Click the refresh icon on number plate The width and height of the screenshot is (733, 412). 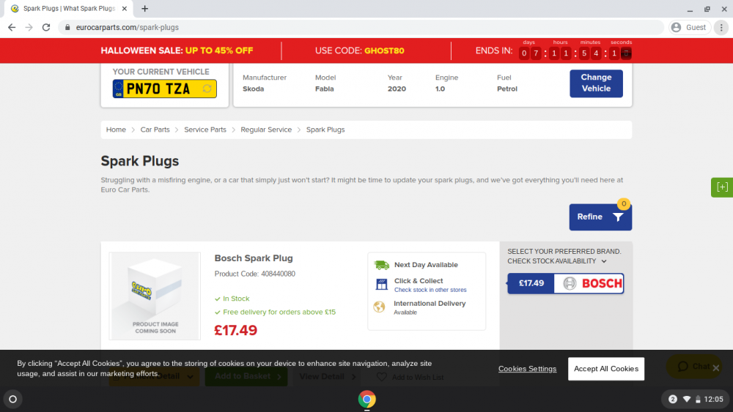click(x=207, y=89)
